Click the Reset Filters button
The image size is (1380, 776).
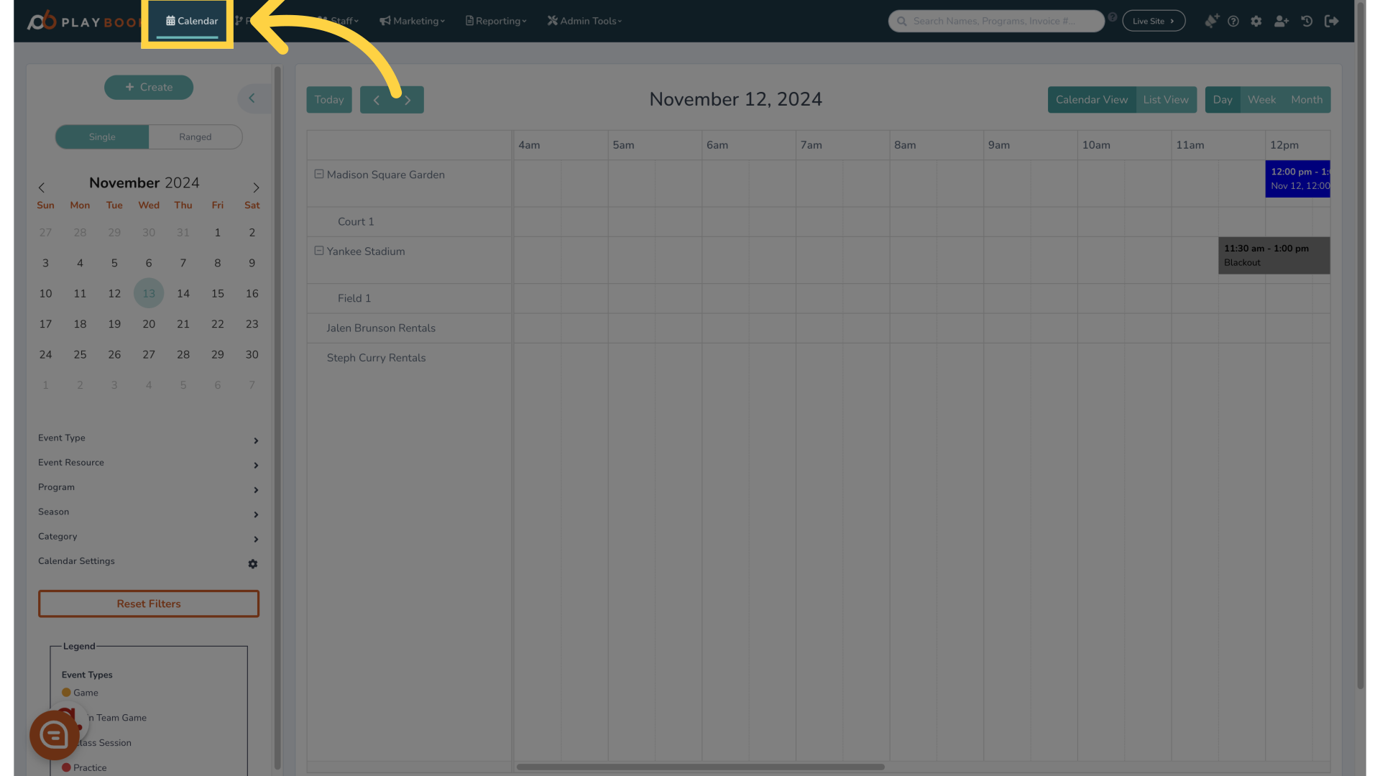(x=148, y=604)
